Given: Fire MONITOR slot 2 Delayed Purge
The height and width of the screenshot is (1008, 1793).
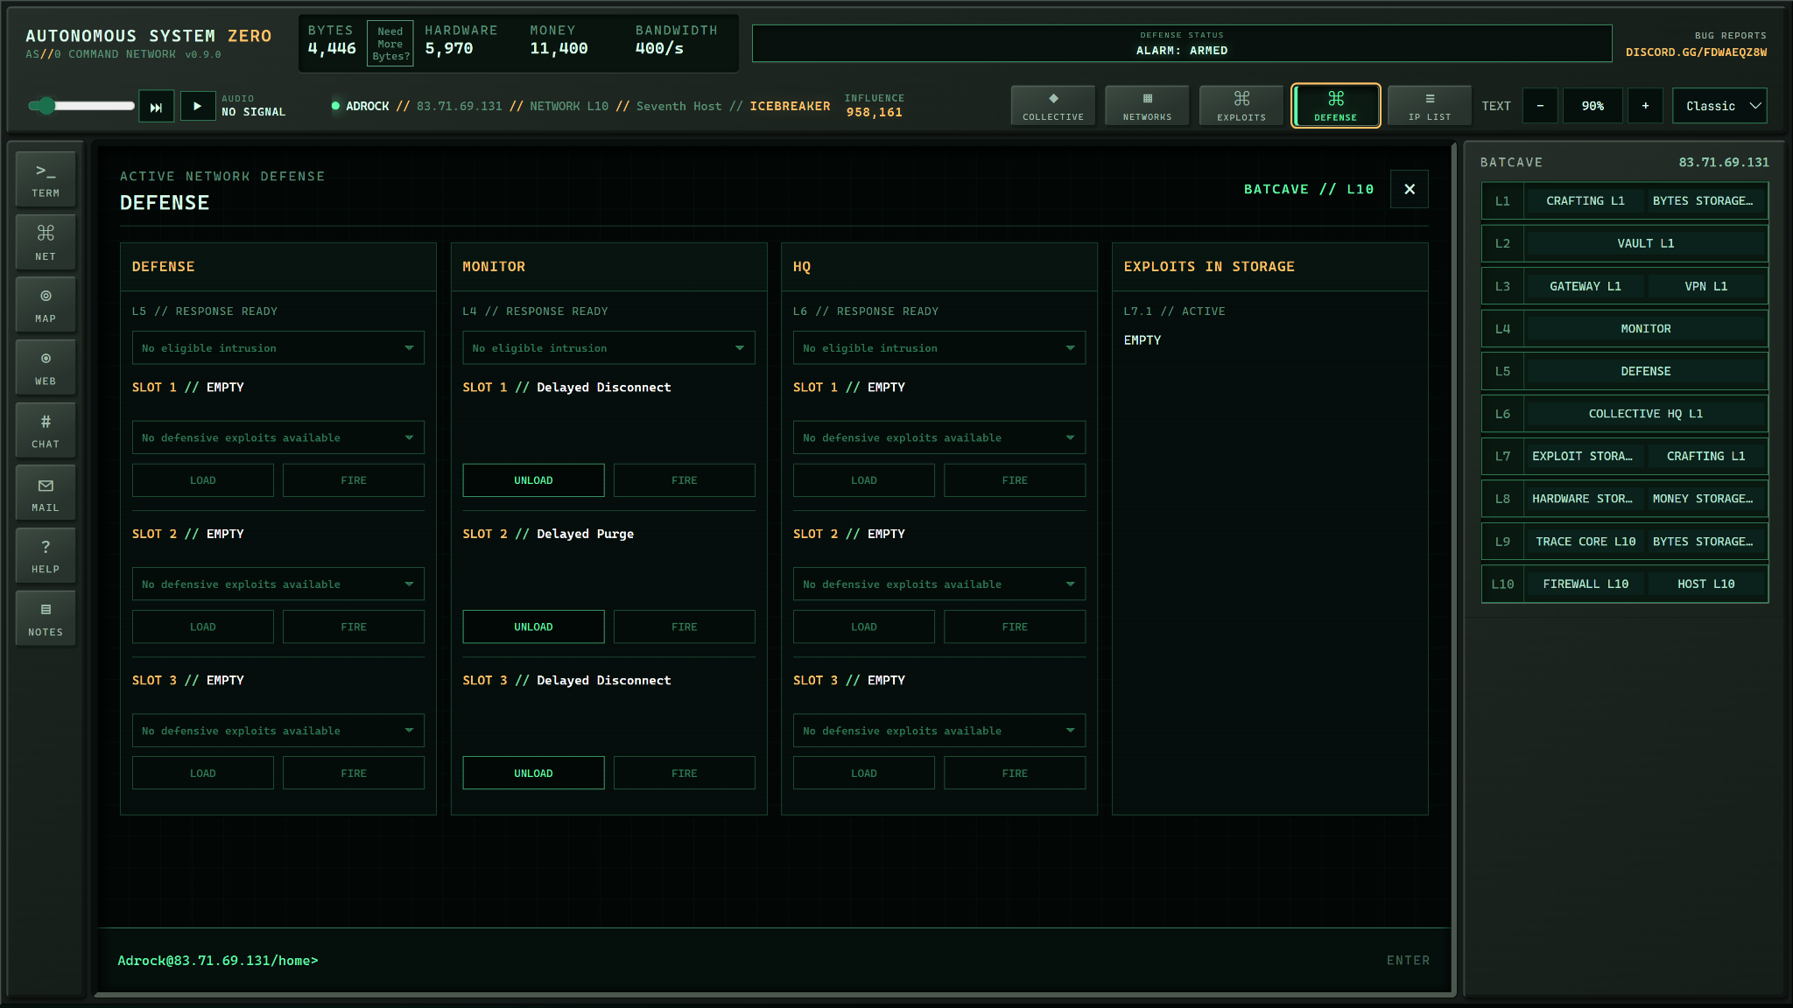Looking at the screenshot, I should coord(685,627).
